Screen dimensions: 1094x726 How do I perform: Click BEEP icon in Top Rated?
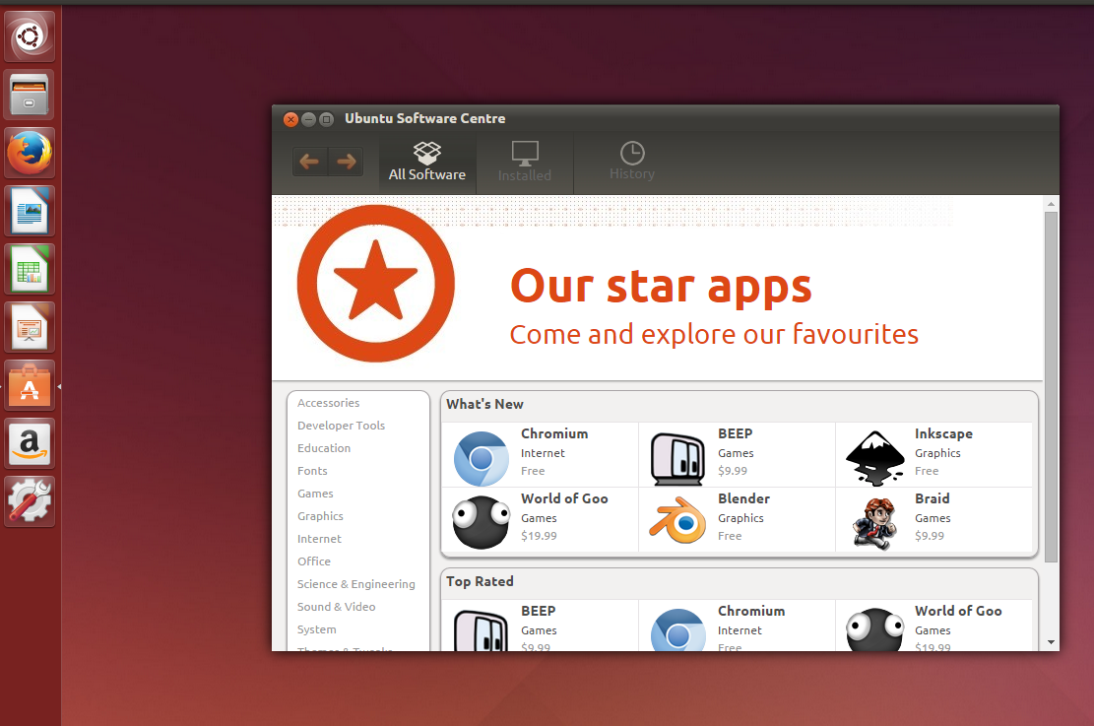tap(482, 630)
